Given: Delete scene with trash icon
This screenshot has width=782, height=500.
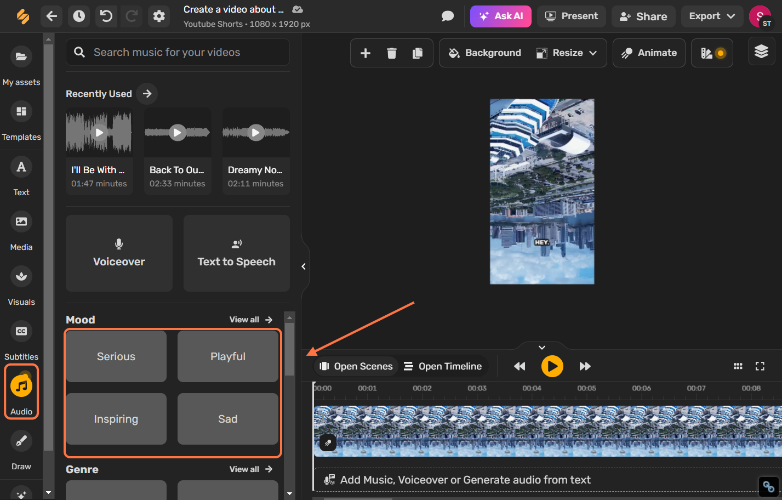Looking at the screenshot, I should [392, 53].
